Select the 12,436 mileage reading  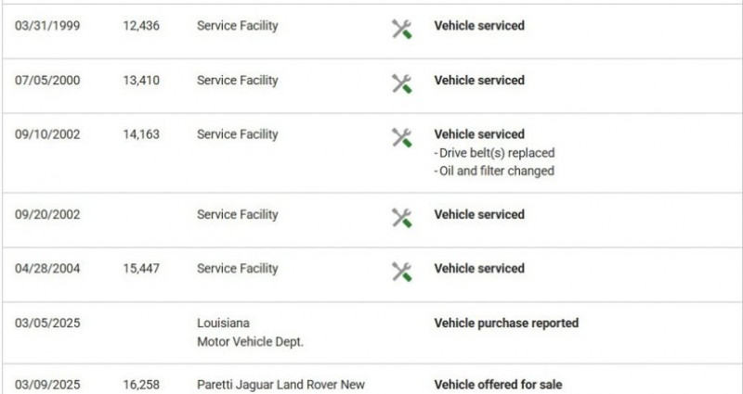(141, 26)
